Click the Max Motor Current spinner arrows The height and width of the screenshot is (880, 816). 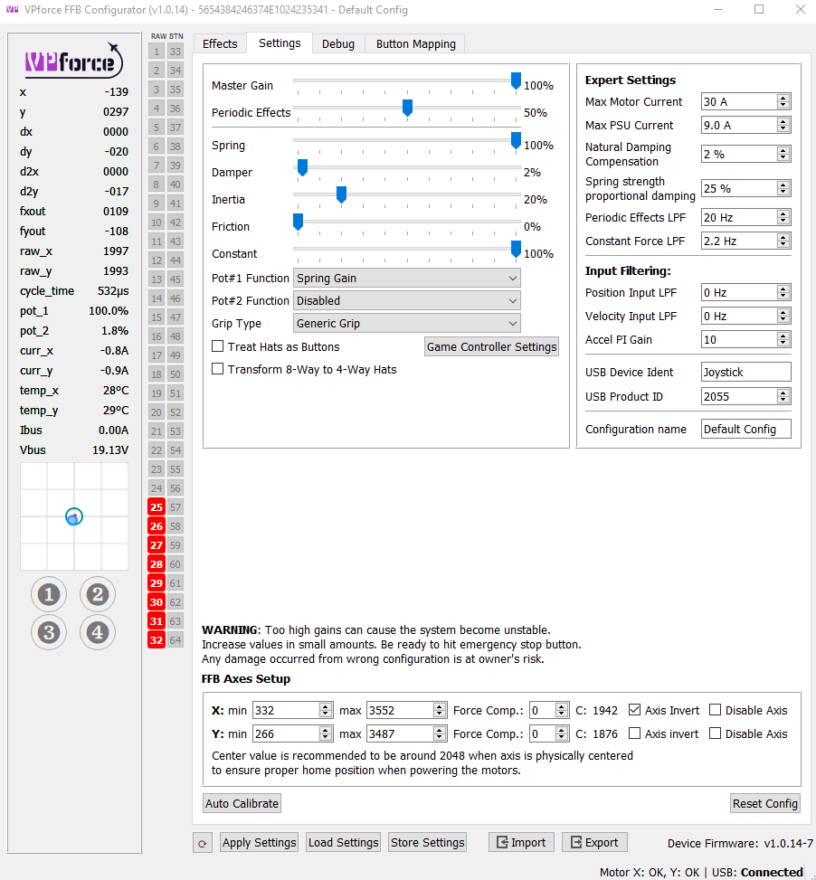(783, 101)
